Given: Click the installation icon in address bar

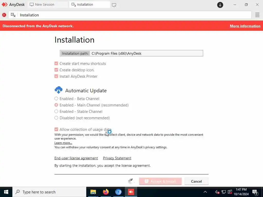Looking at the screenshot, I should coord(13,15).
